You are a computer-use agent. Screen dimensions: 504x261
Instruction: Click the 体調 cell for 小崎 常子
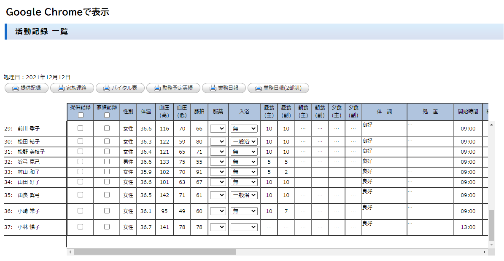pyautogui.click(x=384, y=211)
